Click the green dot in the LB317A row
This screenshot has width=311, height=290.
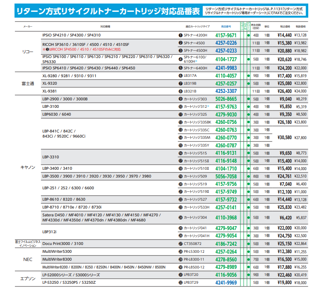click(x=248, y=76)
